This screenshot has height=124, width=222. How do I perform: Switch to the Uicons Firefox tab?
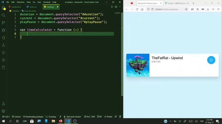tap(177, 3)
